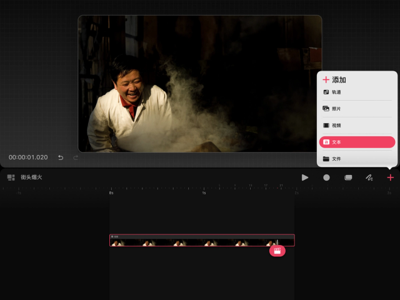Click the redo arrow icon
The width and height of the screenshot is (400, 300).
76,157
